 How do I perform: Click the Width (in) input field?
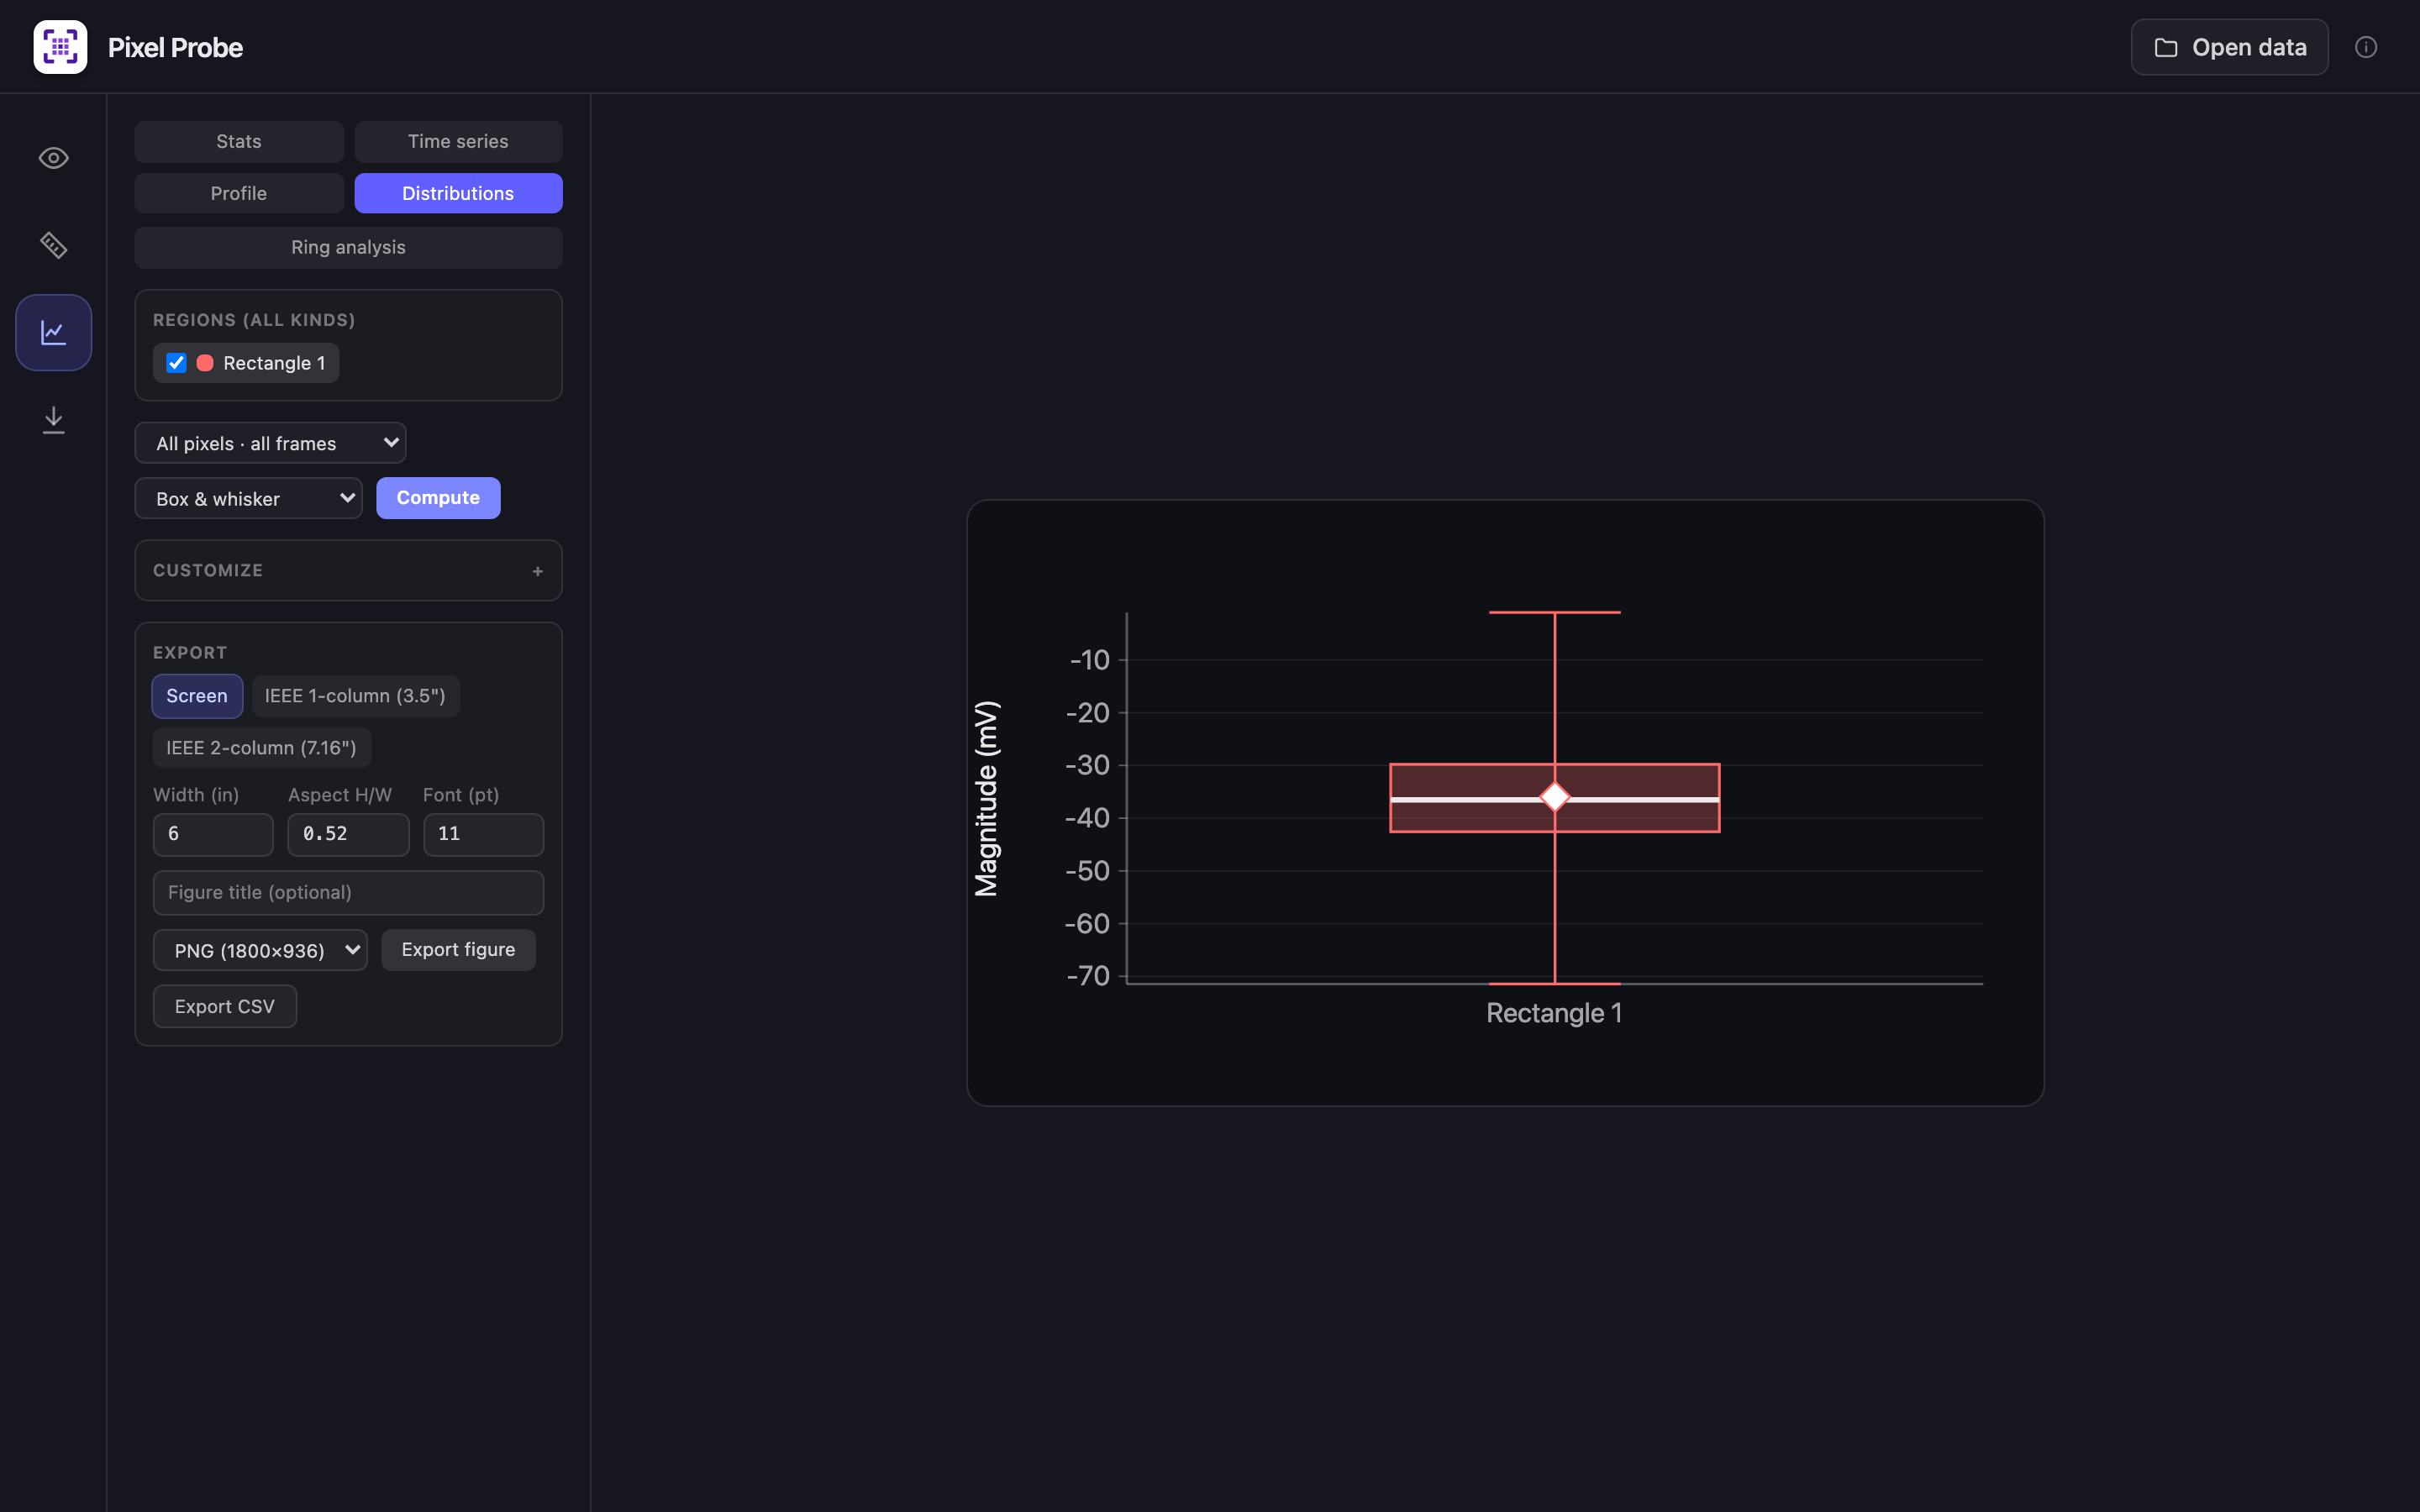point(213,834)
